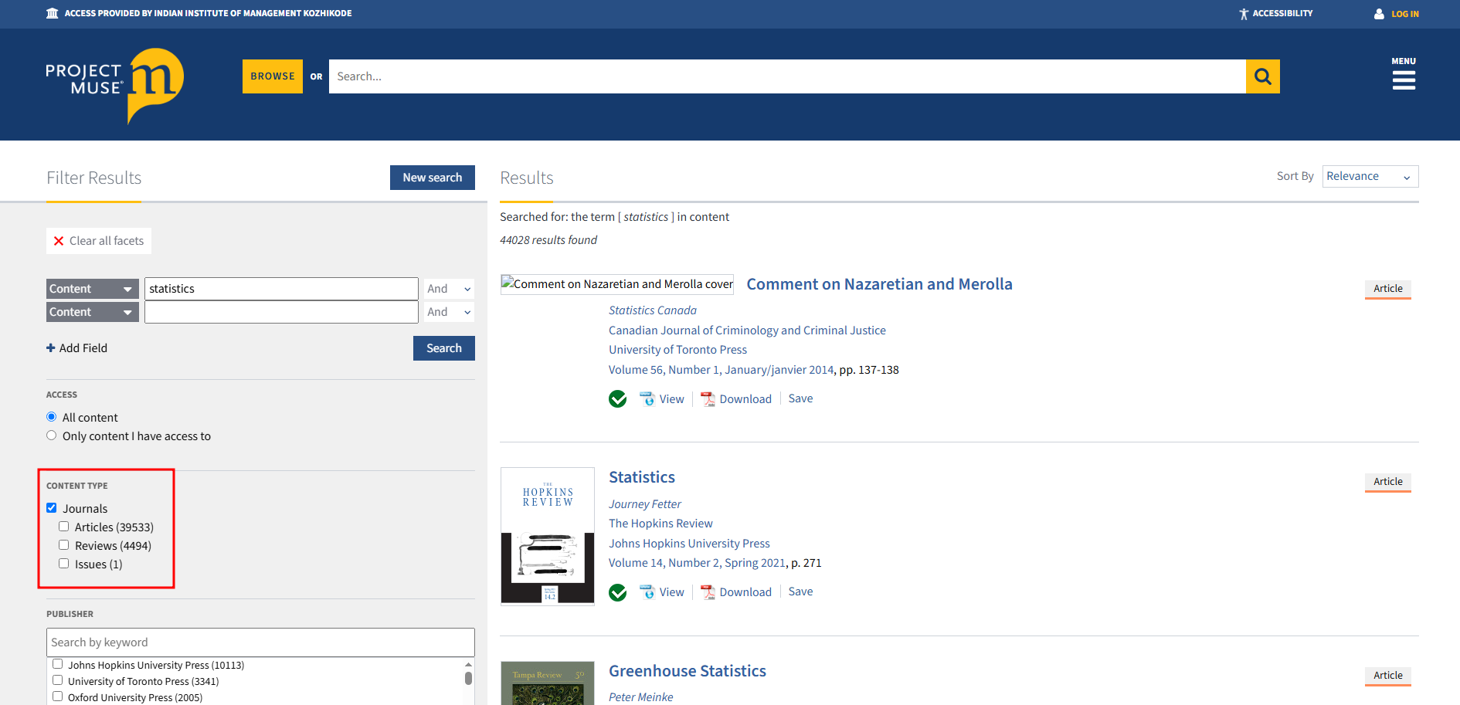Open the And operator dropdown beside statistics
The width and height of the screenshot is (1460, 705).
pyautogui.click(x=449, y=289)
